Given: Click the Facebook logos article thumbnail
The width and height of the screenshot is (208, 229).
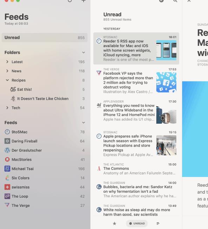Looking at the screenshot, I should point(166,82).
